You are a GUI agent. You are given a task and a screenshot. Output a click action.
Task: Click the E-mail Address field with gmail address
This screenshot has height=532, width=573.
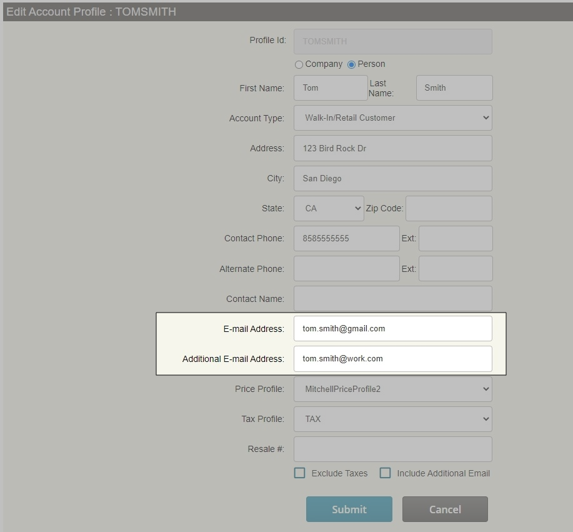(392, 328)
